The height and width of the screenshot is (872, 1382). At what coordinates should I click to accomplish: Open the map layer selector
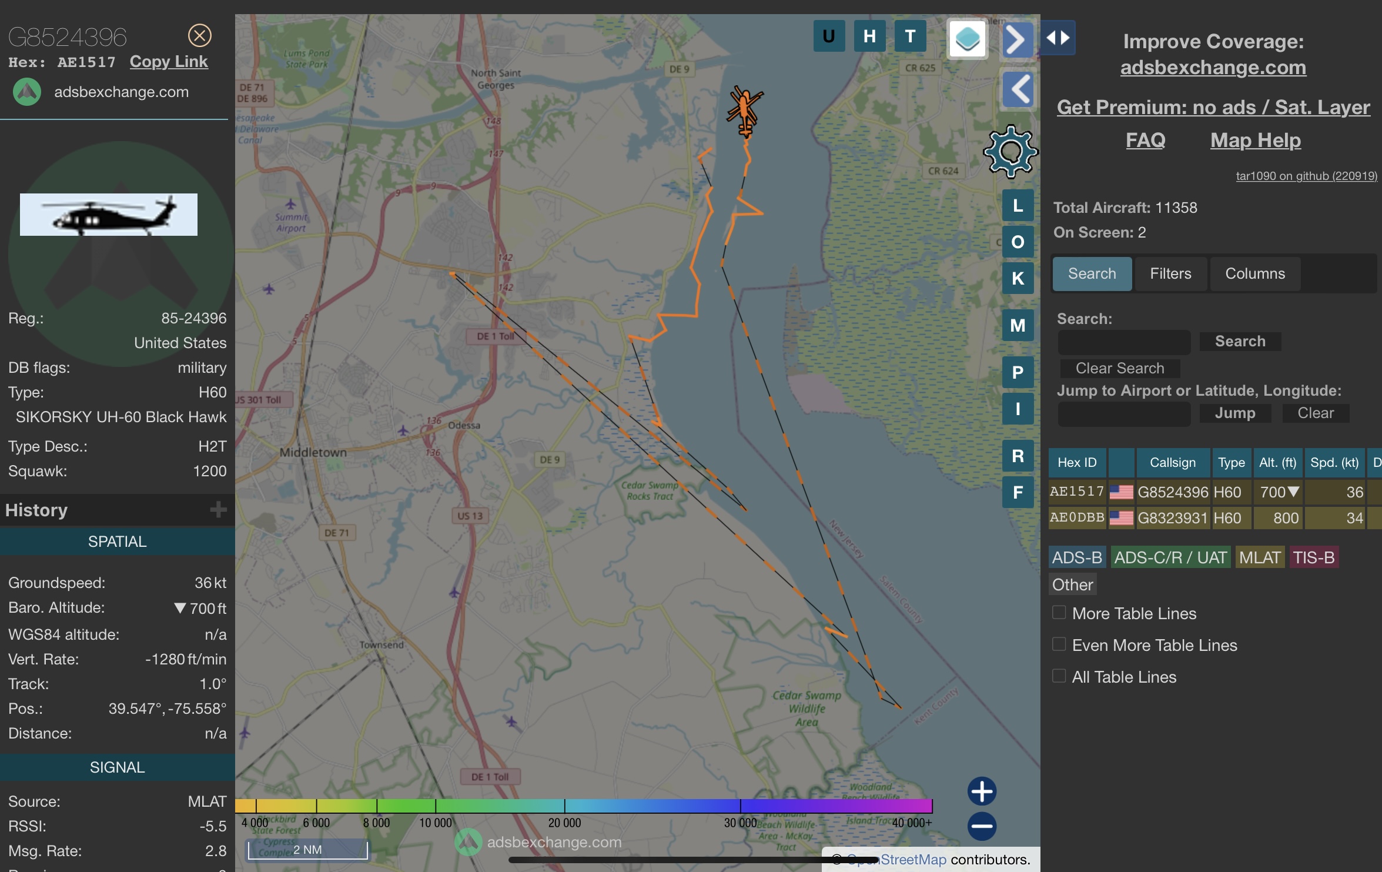tap(967, 39)
